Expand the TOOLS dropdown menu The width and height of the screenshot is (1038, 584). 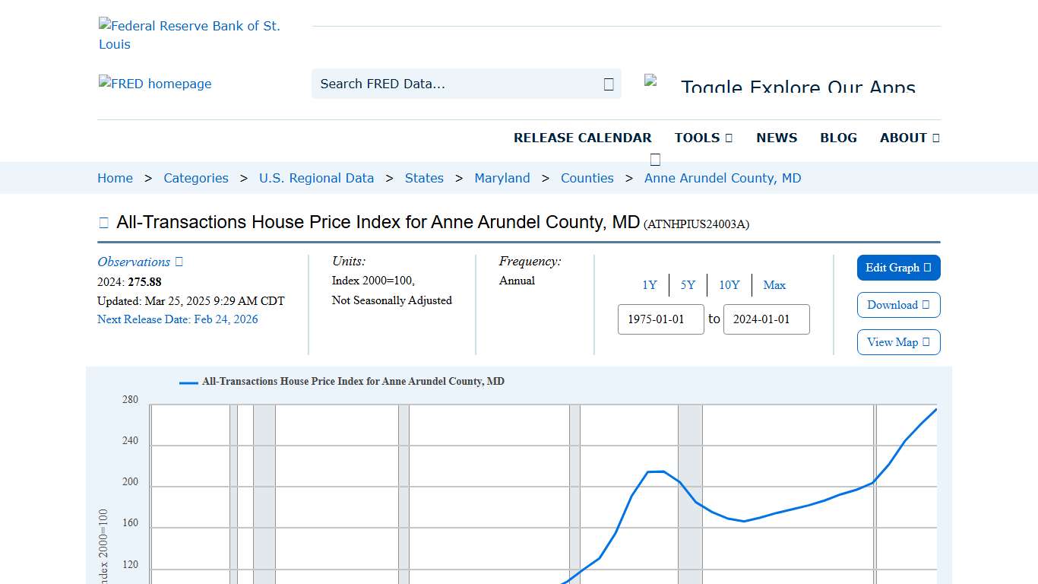703,138
